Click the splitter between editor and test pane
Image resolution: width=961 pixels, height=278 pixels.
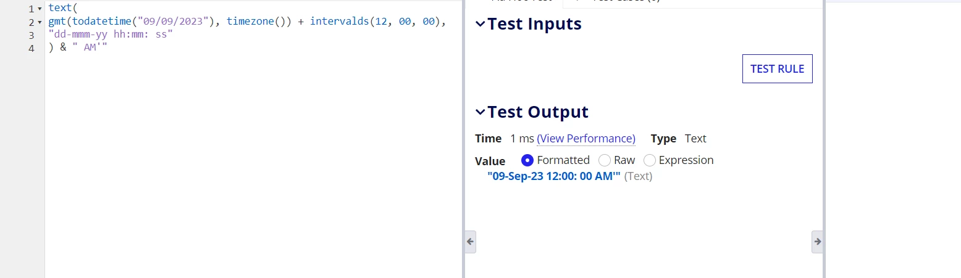coord(463,139)
